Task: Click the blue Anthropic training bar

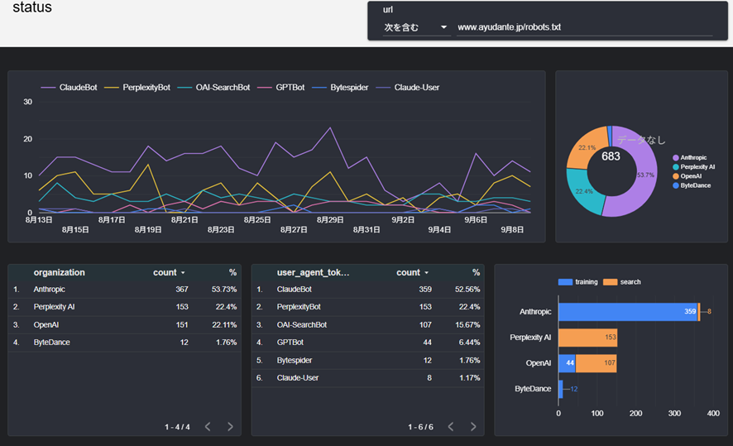Action: pos(627,312)
